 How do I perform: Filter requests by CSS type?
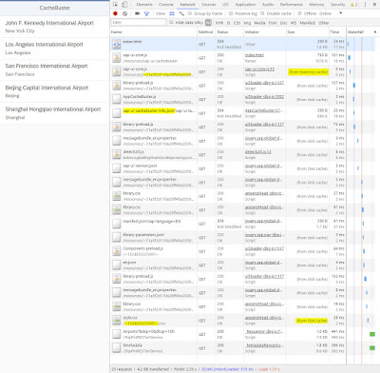coord(237,23)
